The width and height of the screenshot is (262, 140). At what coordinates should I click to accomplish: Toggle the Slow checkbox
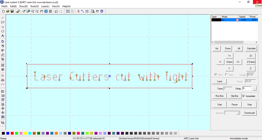[x=216, y=75]
